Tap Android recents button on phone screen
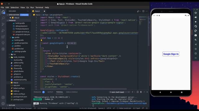Image resolution: width=199 pixels, height=111 pixels. (x=182, y=92)
